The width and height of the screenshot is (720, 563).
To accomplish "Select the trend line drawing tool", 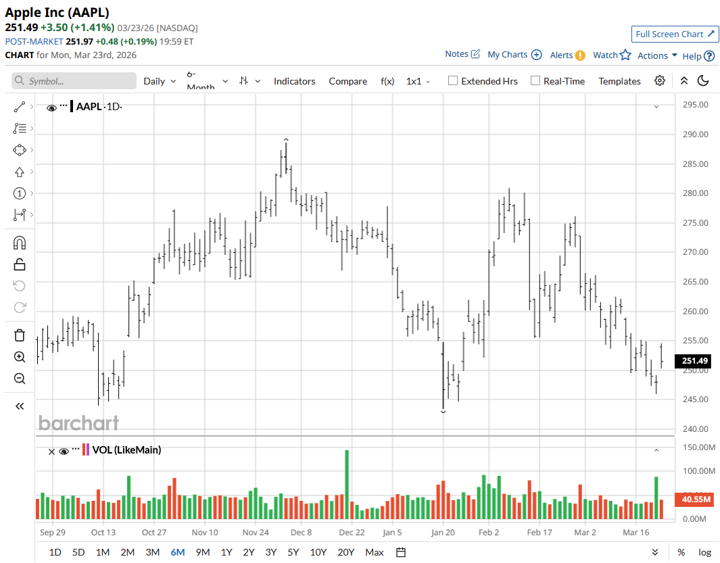I will (x=20, y=107).
